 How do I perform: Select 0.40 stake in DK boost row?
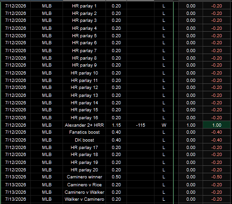point(116,140)
